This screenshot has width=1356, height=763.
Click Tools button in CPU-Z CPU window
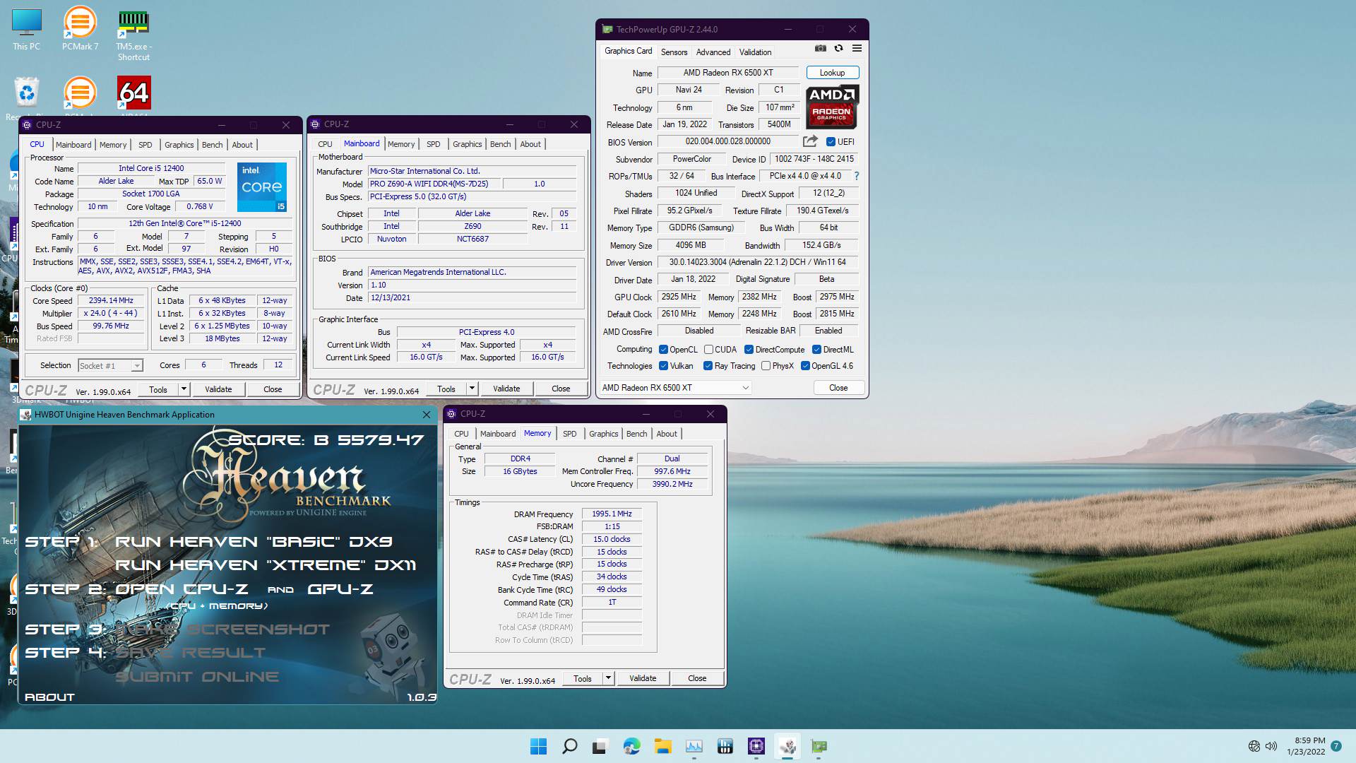pyautogui.click(x=158, y=389)
